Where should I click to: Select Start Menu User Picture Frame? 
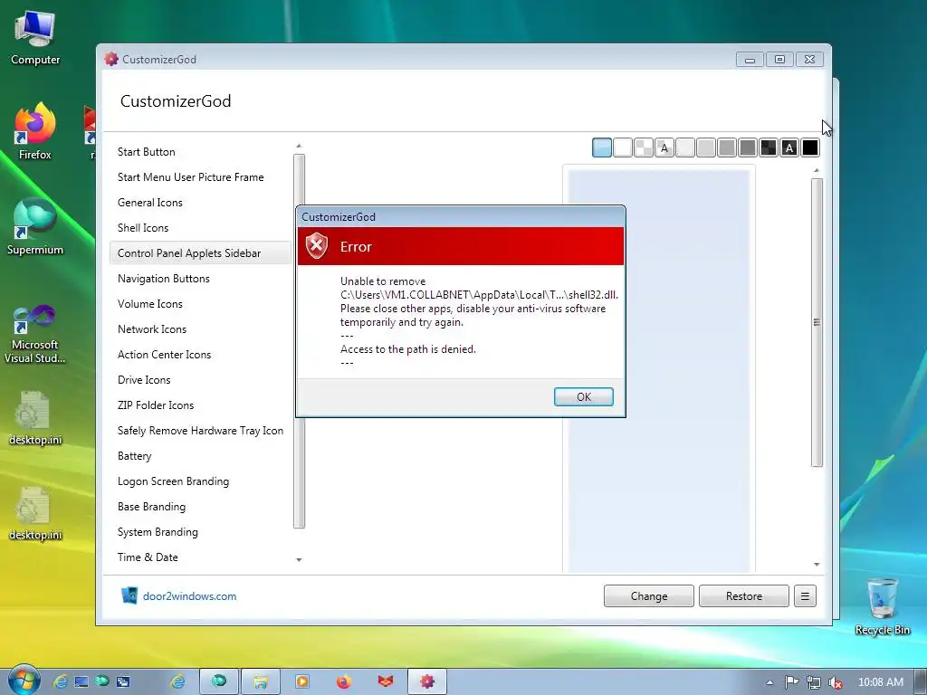click(x=200, y=177)
